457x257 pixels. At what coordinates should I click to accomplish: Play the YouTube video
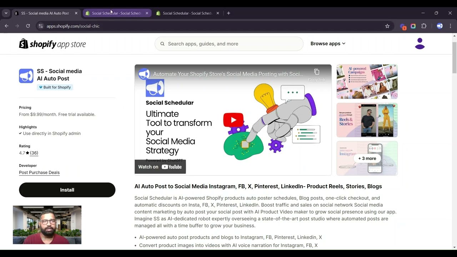click(x=233, y=120)
